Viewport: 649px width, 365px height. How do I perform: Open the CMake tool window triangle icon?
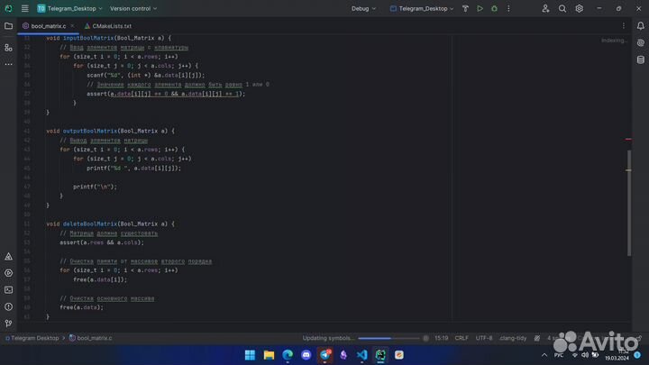(x=8, y=257)
